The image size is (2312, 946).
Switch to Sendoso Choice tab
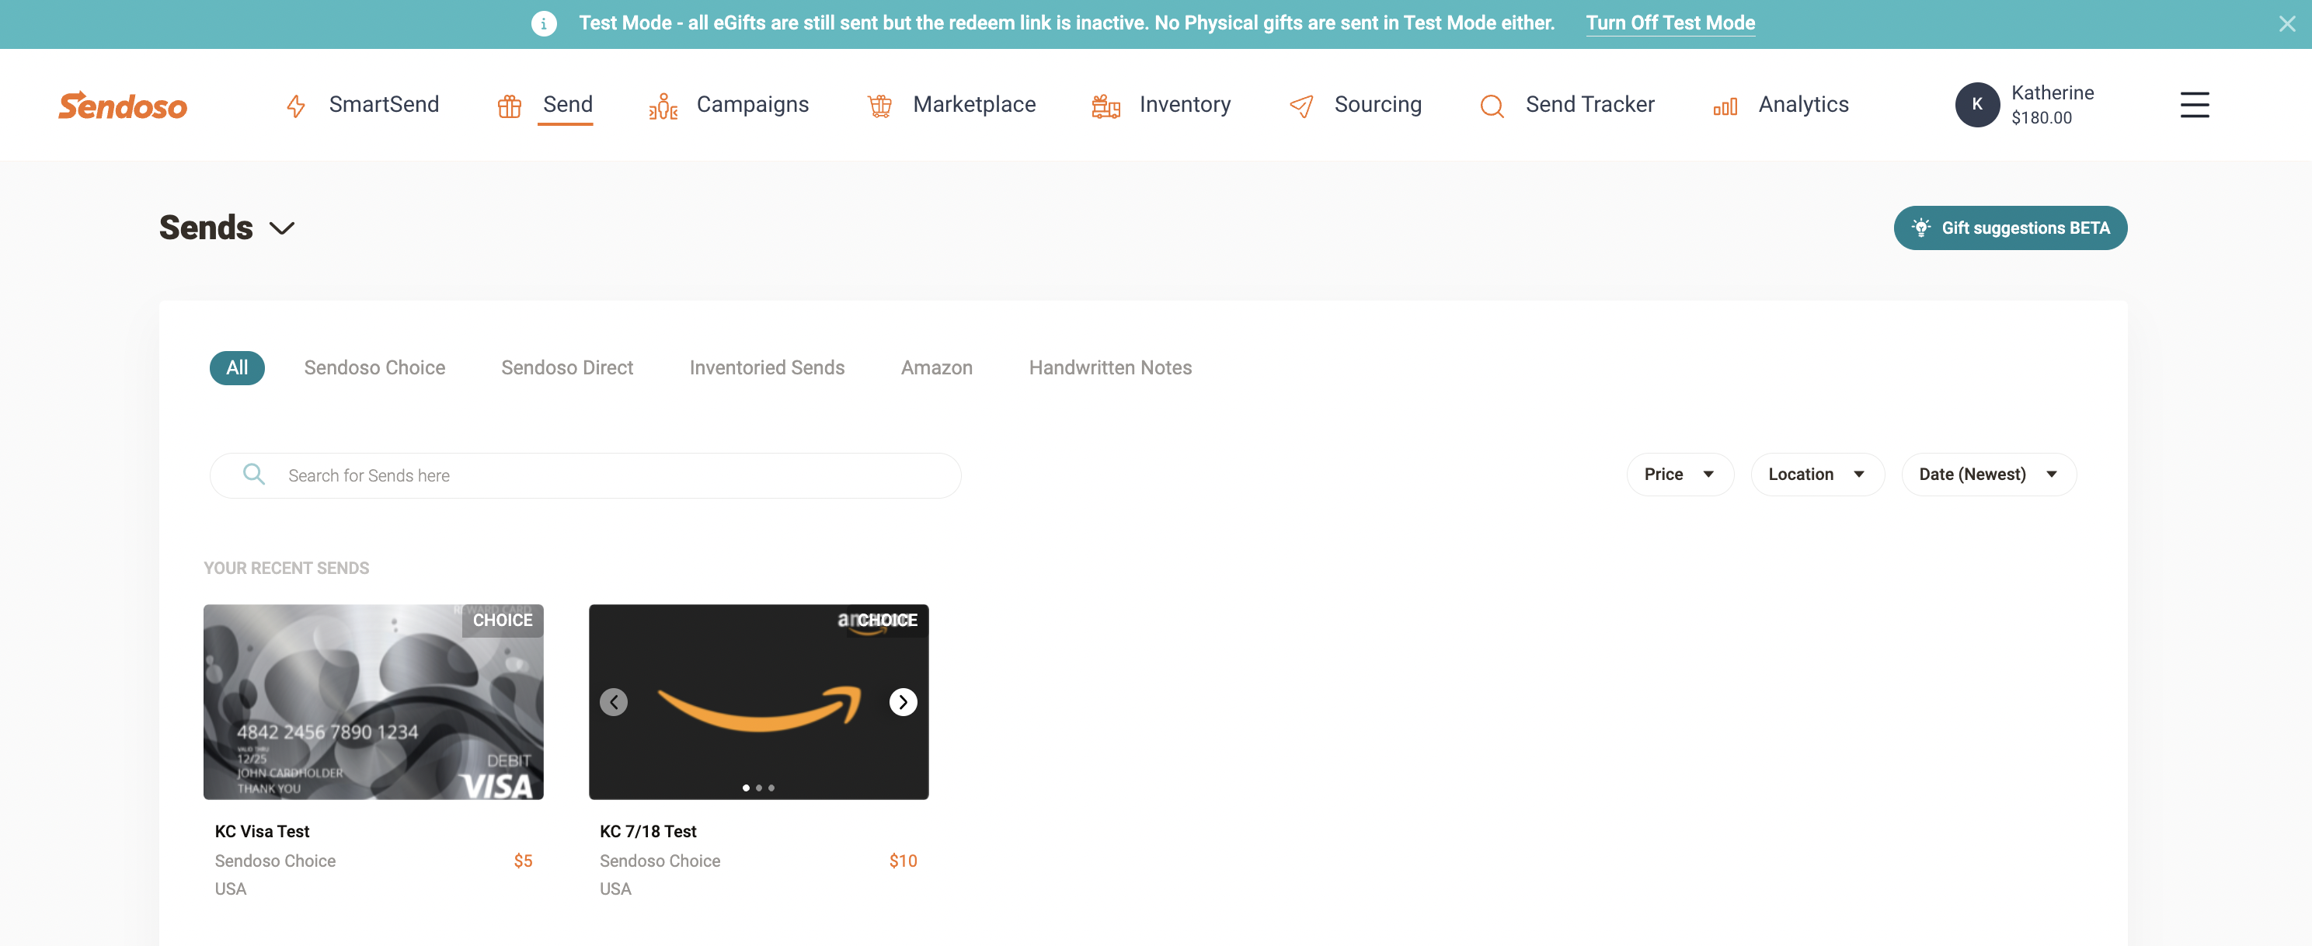(374, 367)
